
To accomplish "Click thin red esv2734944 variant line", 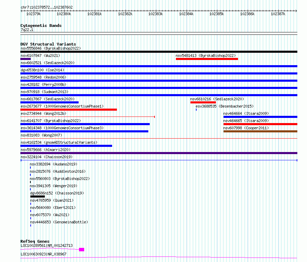I will (88, 117).
